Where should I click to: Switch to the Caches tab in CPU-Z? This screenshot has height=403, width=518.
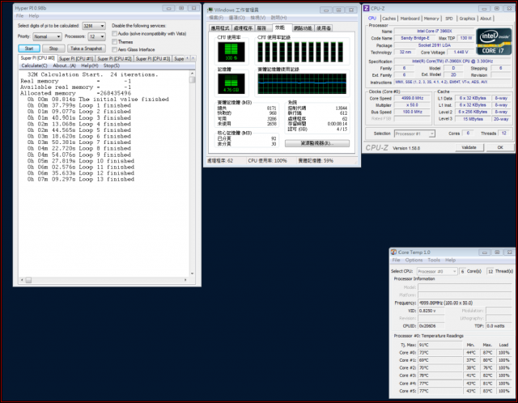point(388,19)
